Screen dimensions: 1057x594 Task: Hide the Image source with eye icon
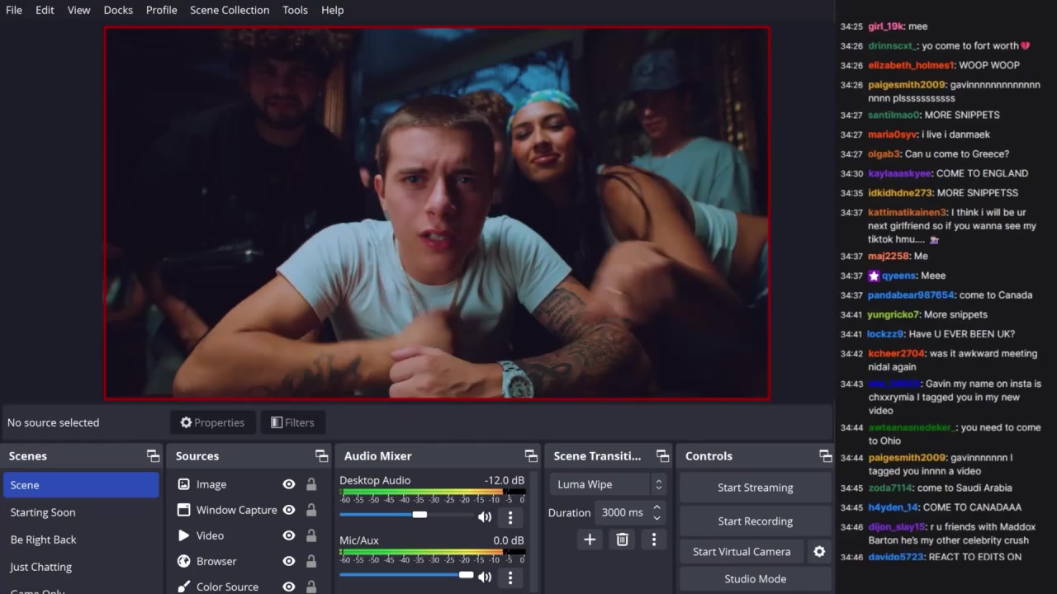pos(289,485)
